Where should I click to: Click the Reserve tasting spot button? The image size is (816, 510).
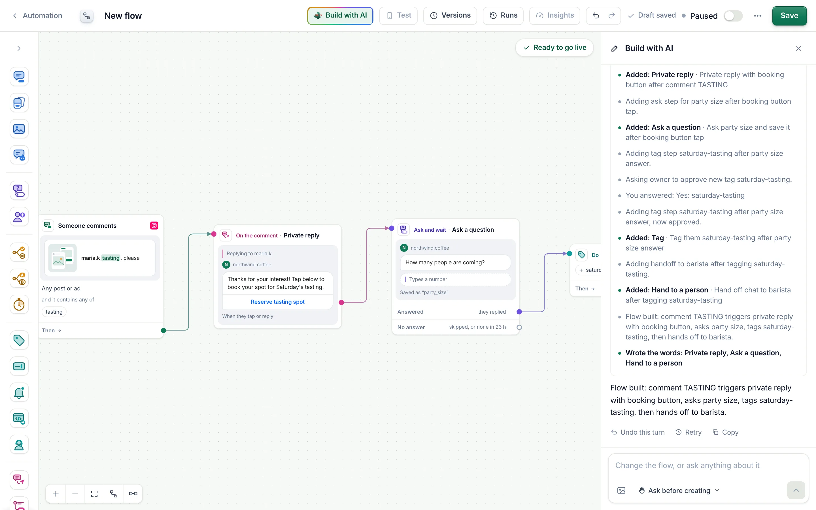[277, 302]
